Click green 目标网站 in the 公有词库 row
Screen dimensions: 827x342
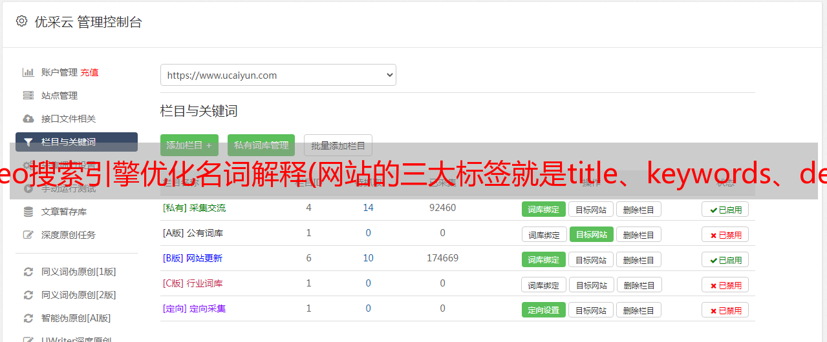tap(592, 234)
